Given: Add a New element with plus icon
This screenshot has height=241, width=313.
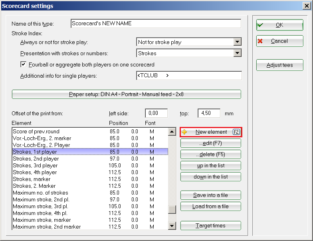Looking at the screenshot, I should [x=211, y=132].
